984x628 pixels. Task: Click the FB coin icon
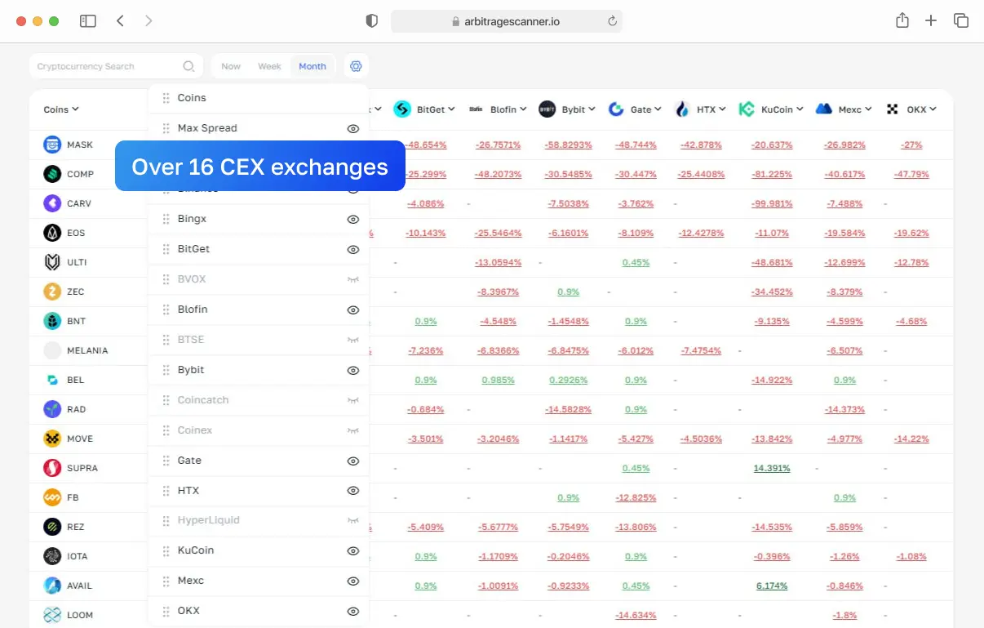(x=52, y=497)
